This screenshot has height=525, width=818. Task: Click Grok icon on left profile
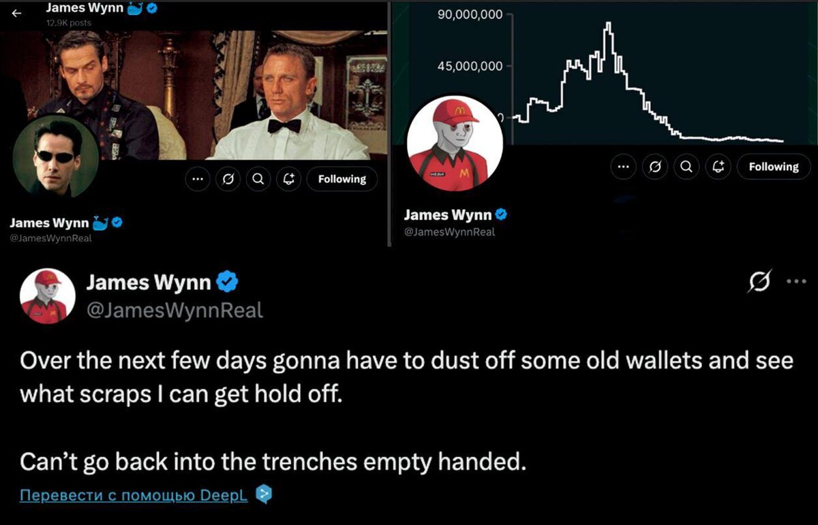(227, 179)
